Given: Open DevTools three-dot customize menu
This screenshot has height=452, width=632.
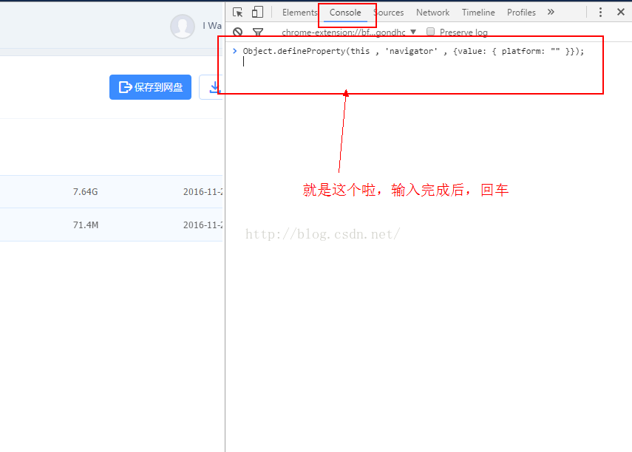Looking at the screenshot, I should point(600,12).
